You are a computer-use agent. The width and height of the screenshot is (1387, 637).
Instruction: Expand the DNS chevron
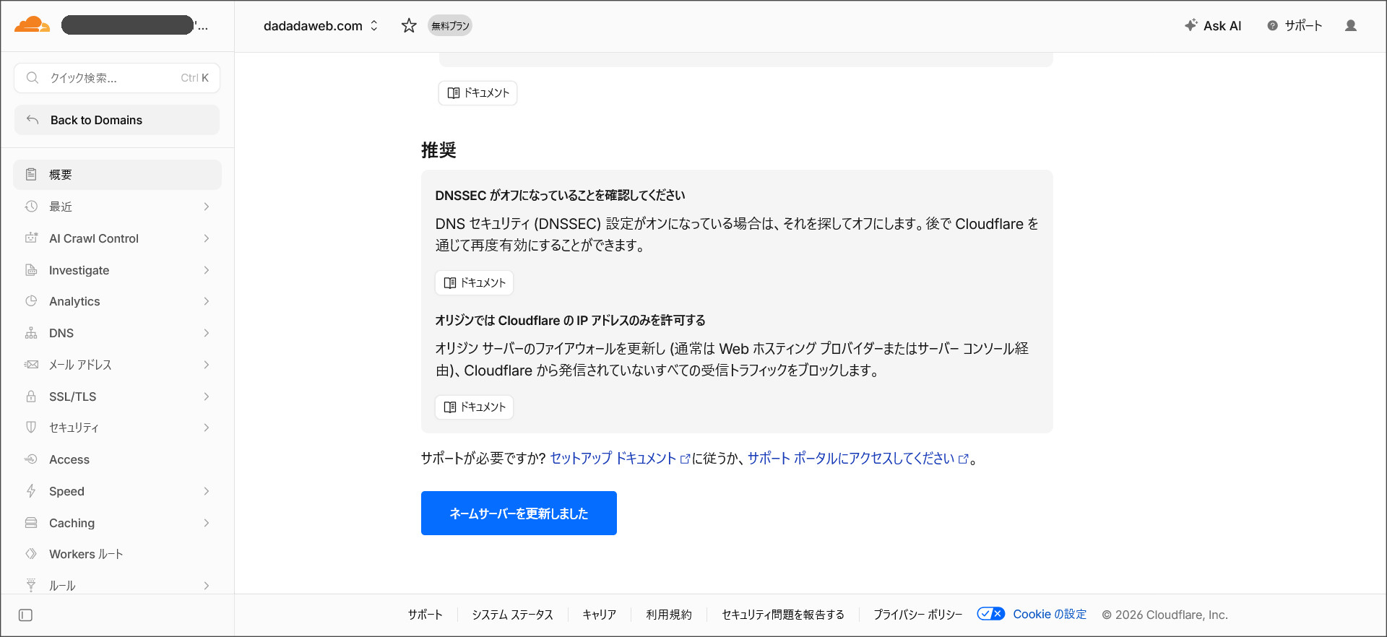(207, 333)
